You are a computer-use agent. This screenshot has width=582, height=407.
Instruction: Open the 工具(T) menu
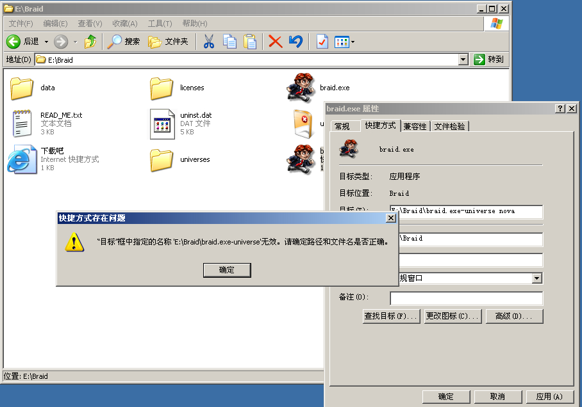tap(160, 24)
